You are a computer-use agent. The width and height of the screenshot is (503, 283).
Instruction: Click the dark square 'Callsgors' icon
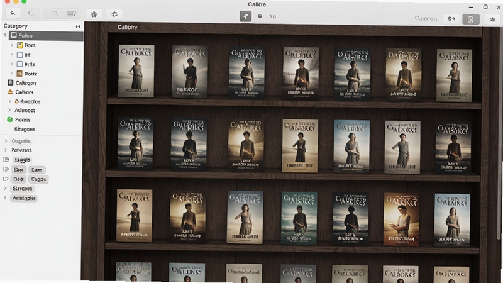[x=11, y=83]
